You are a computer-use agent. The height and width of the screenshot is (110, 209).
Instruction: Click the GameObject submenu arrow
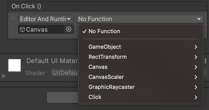196,47
